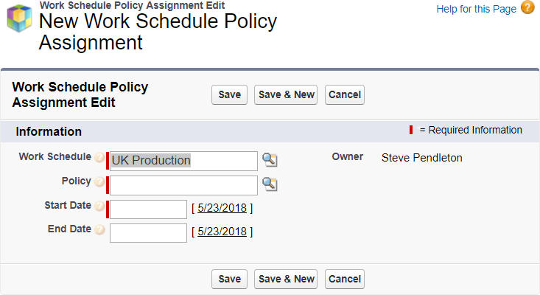Insert today's date link for Start Date

(222, 208)
